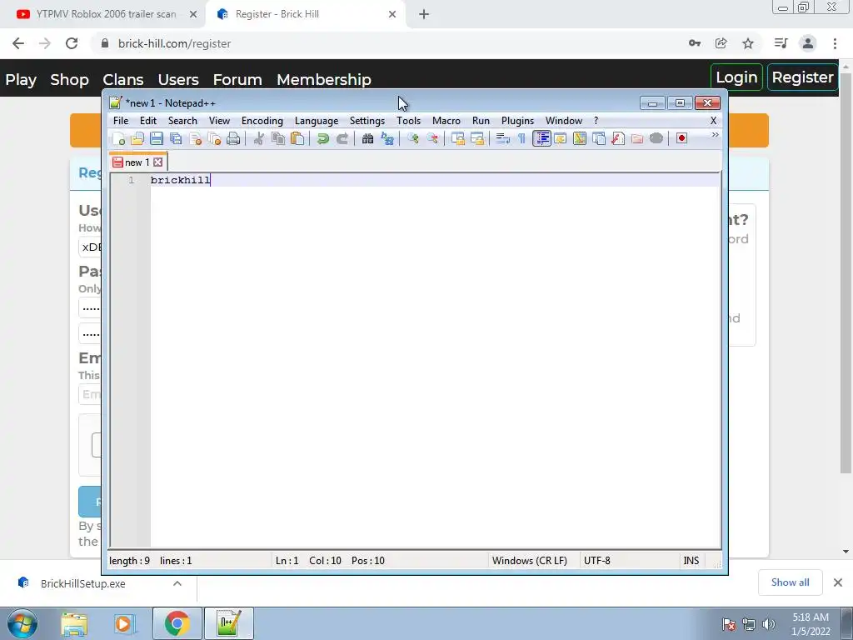Image resolution: width=853 pixels, height=640 pixels.
Task: Paste using the clipboard toolbar icon
Action: [297, 138]
